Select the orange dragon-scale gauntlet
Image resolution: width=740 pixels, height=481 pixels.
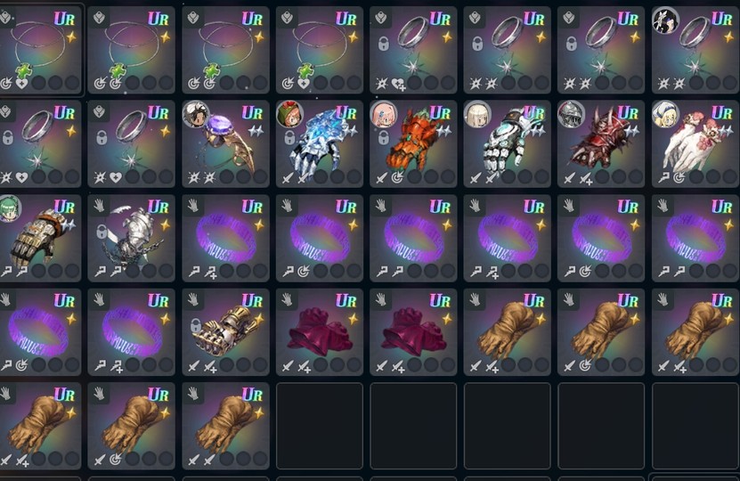tap(413, 144)
